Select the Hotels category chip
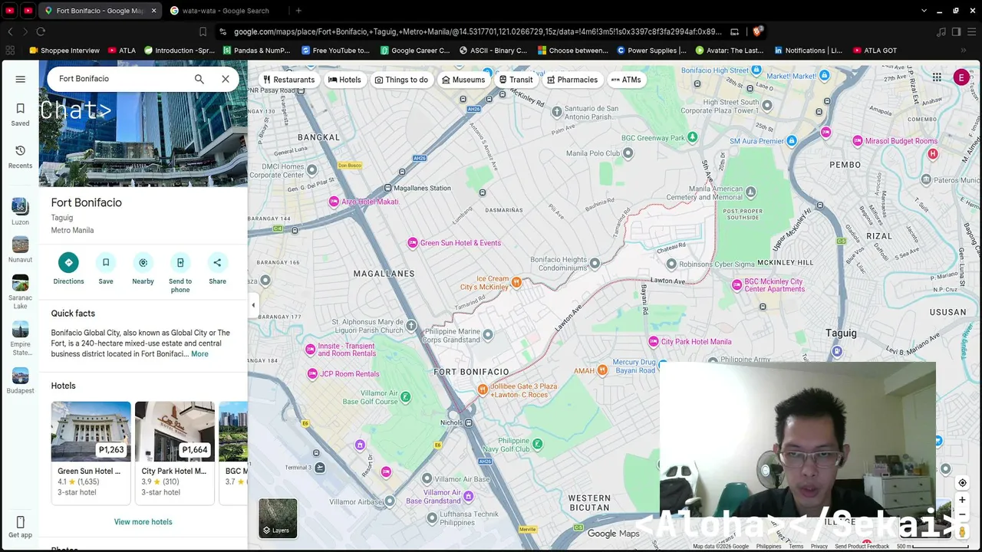 (x=344, y=80)
